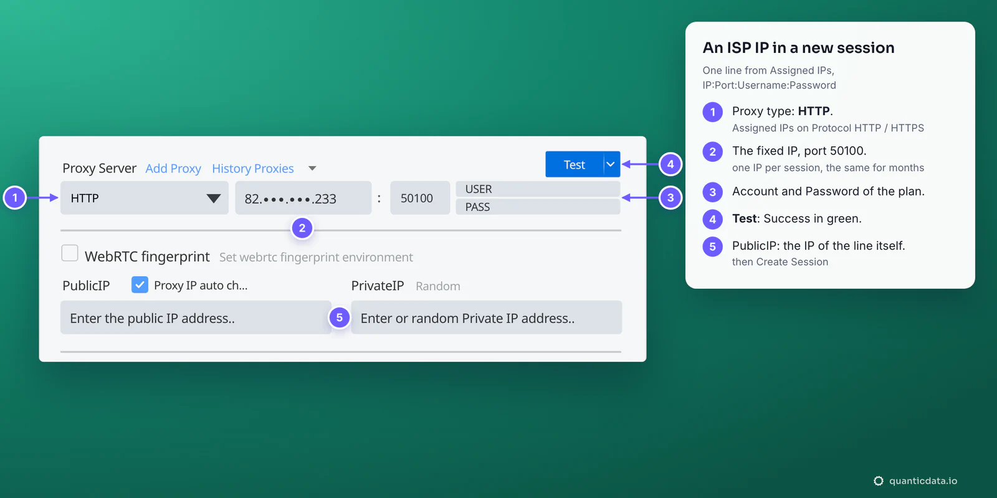Click the 'Assigned IPs on Protocol HTTP / HTTPS' text
This screenshot has height=498, width=997.
pyautogui.click(x=828, y=128)
